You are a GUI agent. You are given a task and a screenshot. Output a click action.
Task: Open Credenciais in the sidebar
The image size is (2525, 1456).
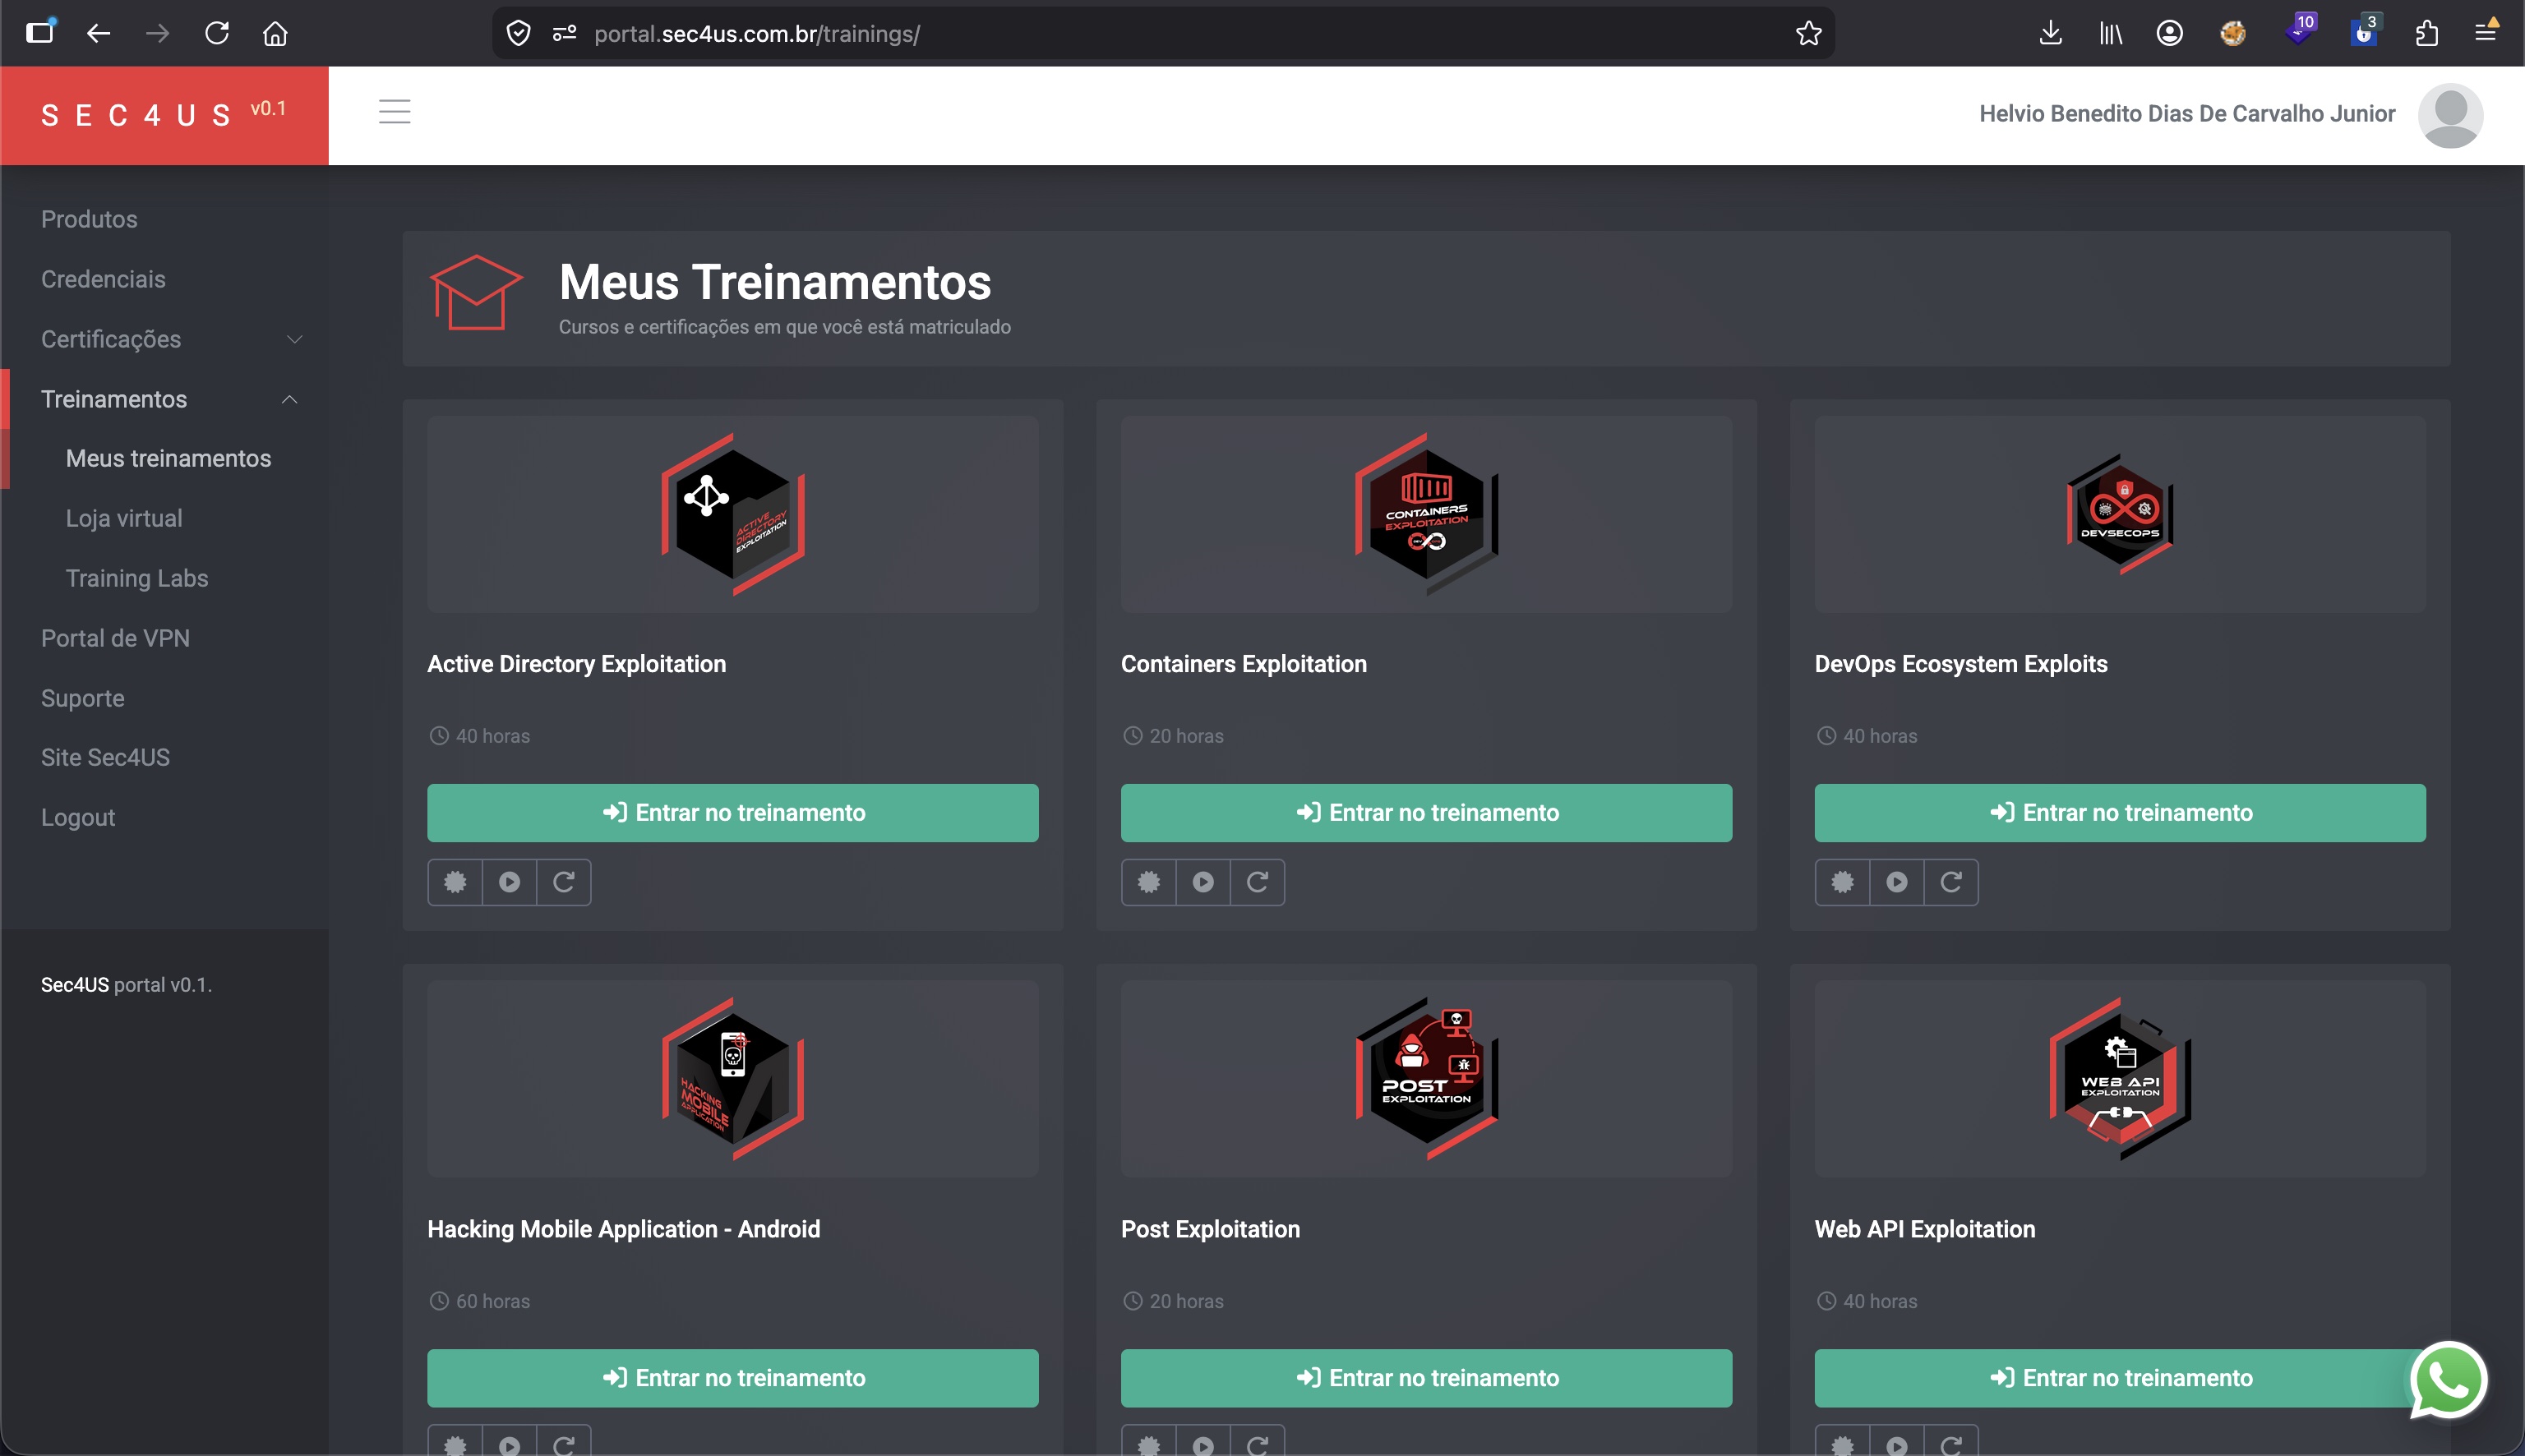103,279
